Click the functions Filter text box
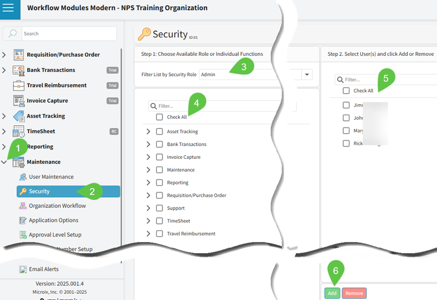 (224, 106)
